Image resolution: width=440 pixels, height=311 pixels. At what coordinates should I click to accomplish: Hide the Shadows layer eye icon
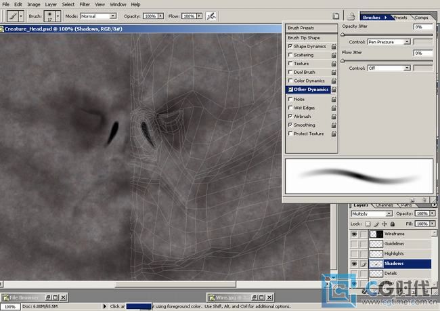click(x=354, y=264)
